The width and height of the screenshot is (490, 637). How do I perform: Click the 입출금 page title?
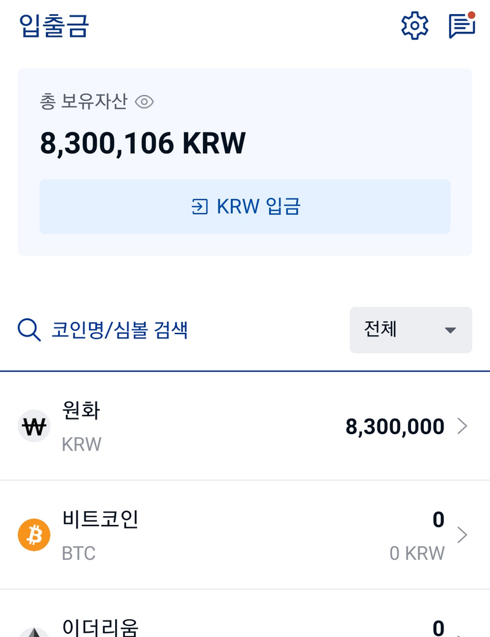(55, 26)
